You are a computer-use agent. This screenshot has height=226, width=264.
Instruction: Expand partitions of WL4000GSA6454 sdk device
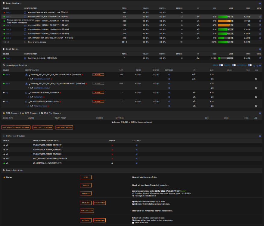point(29,102)
